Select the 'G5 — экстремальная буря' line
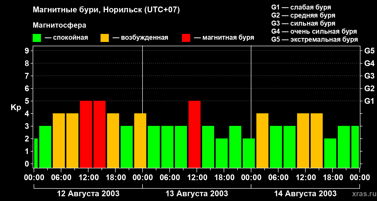The image size is (377, 201). [315, 39]
